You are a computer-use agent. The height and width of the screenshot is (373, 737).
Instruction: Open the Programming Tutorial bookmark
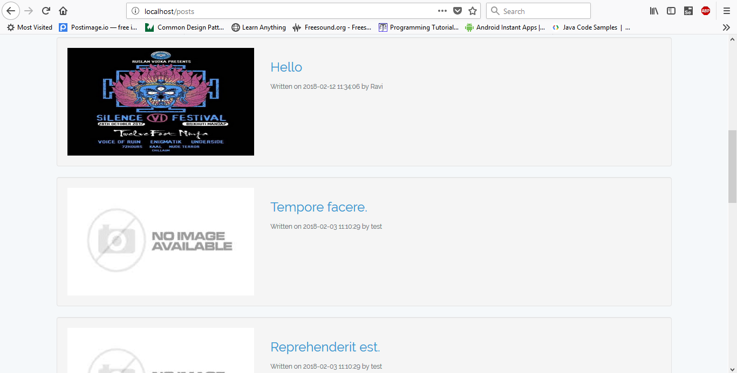[419, 27]
